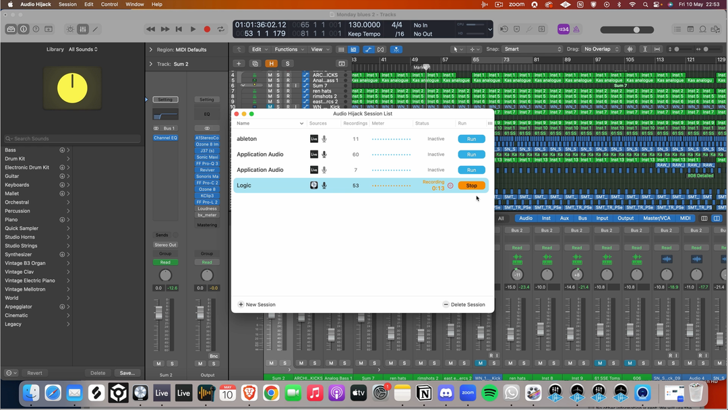Open the Session menu in the menu bar

coord(67,5)
